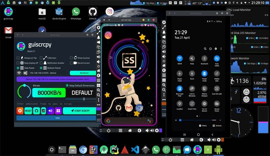Uncheck Keep Default Dimensions
Screen dimensions: 270x156
(x=67, y=85)
